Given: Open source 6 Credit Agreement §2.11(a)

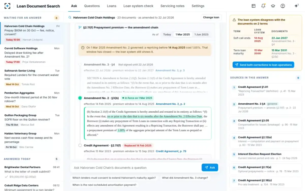Looking at the screenshot, I should [x=265, y=169].
